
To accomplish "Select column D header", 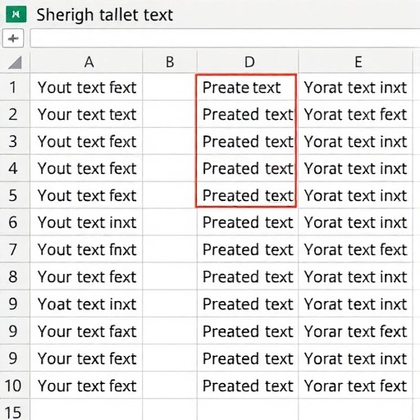I will click(x=248, y=62).
